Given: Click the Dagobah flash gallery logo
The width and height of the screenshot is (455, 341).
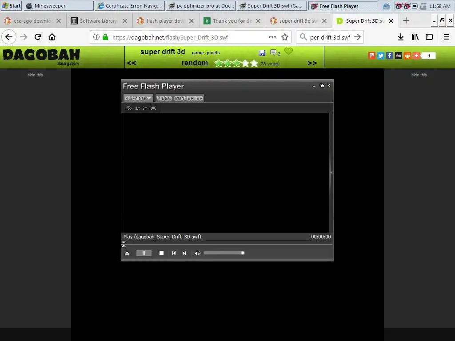Looking at the screenshot, I should 41,57.
